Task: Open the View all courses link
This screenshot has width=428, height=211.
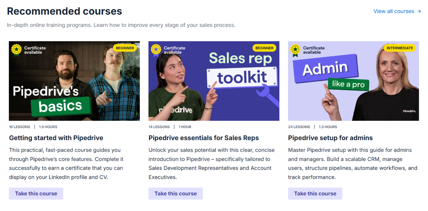Action: (x=397, y=11)
